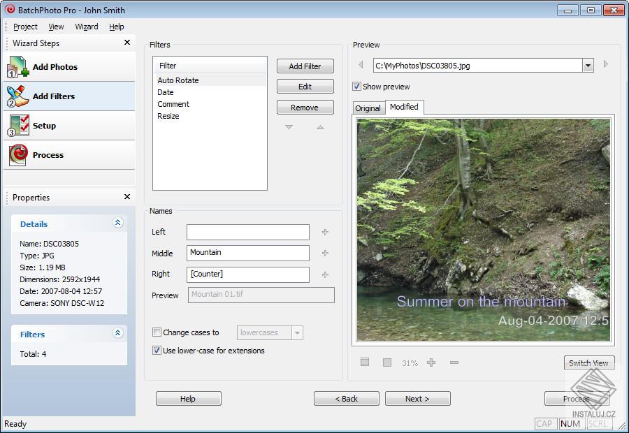Click plus icon next to Left field
The width and height of the screenshot is (629, 433).
(325, 232)
